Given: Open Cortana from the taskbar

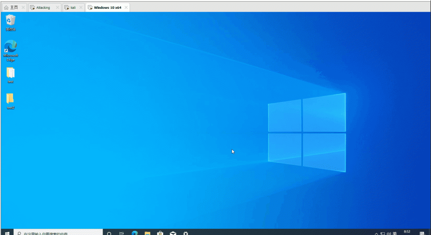Looking at the screenshot, I should (109, 233).
